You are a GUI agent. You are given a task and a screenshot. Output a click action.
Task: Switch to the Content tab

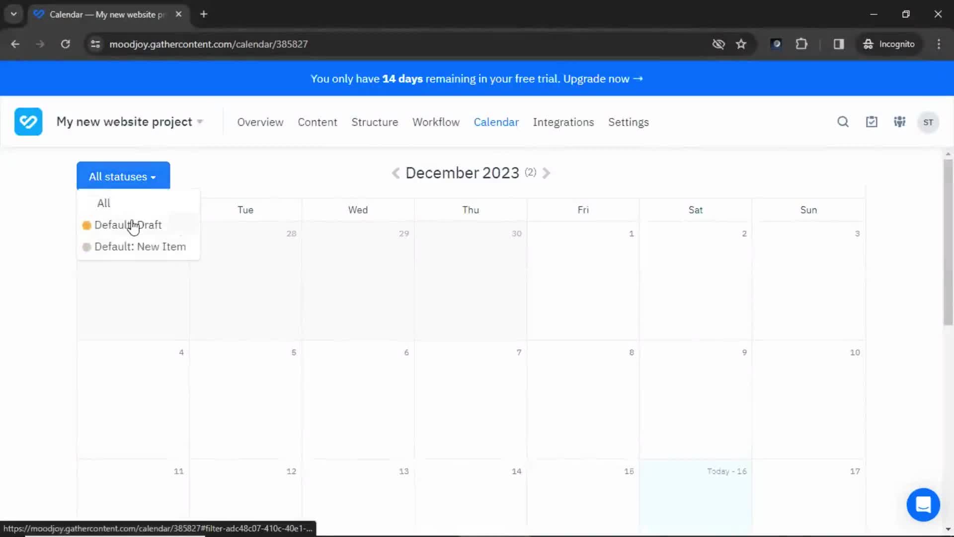click(317, 122)
